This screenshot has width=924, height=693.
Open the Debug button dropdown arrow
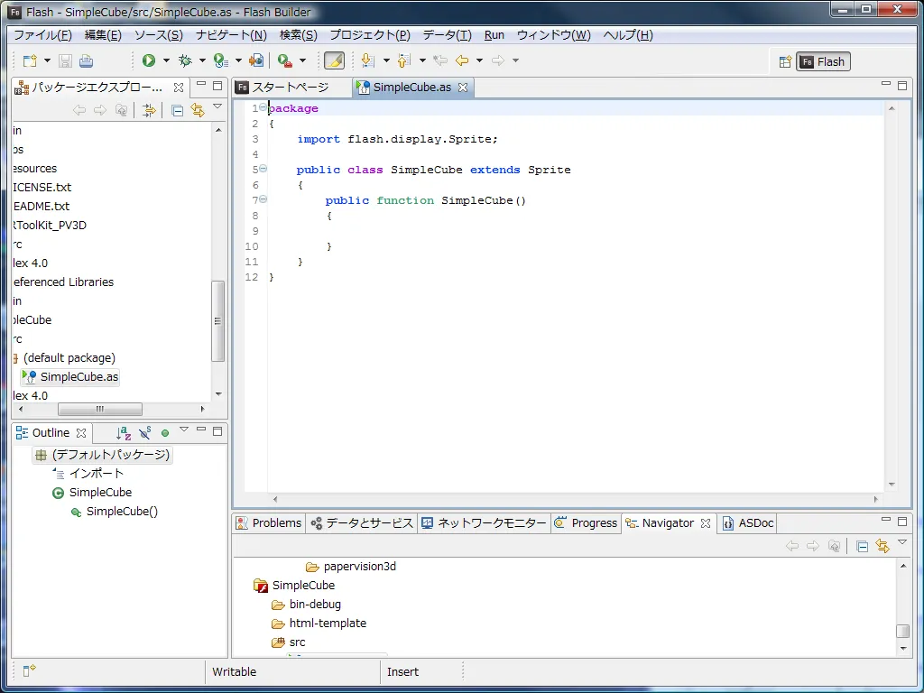[202, 60]
